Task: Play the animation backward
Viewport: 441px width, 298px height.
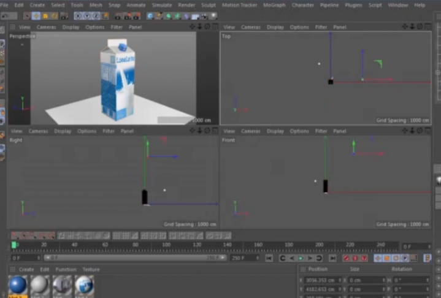Action: click(x=292, y=258)
